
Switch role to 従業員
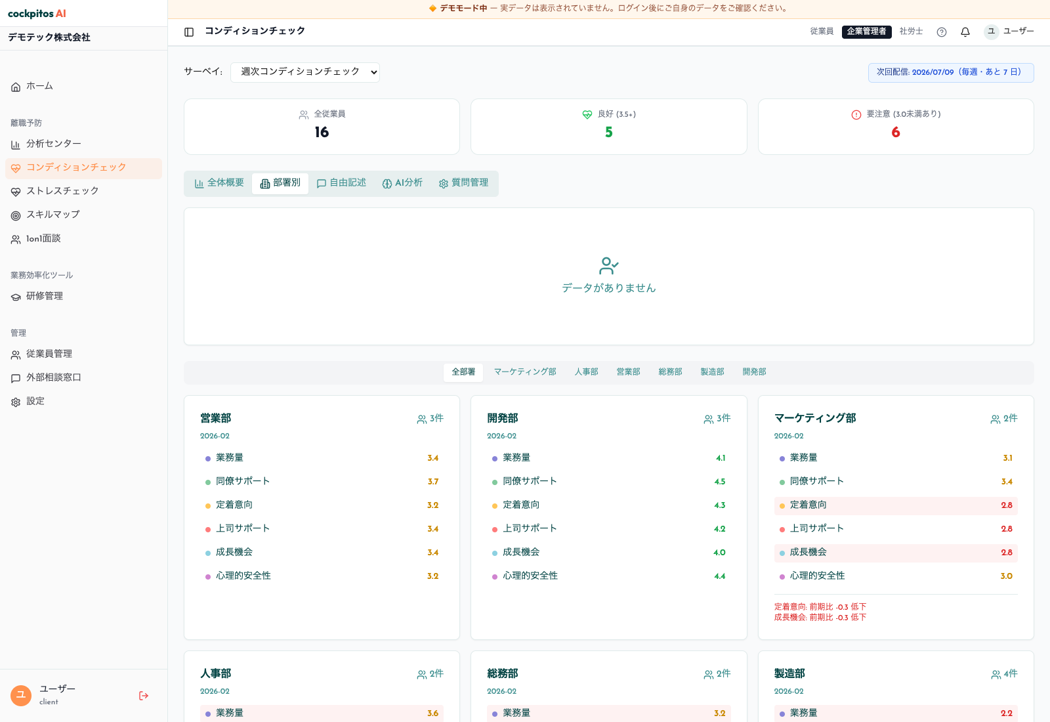(x=822, y=32)
